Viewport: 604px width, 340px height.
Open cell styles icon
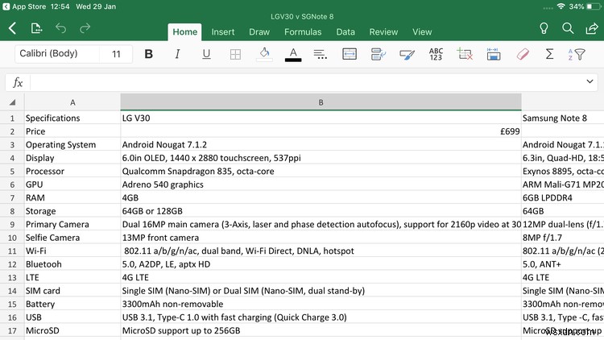coord(407,54)
